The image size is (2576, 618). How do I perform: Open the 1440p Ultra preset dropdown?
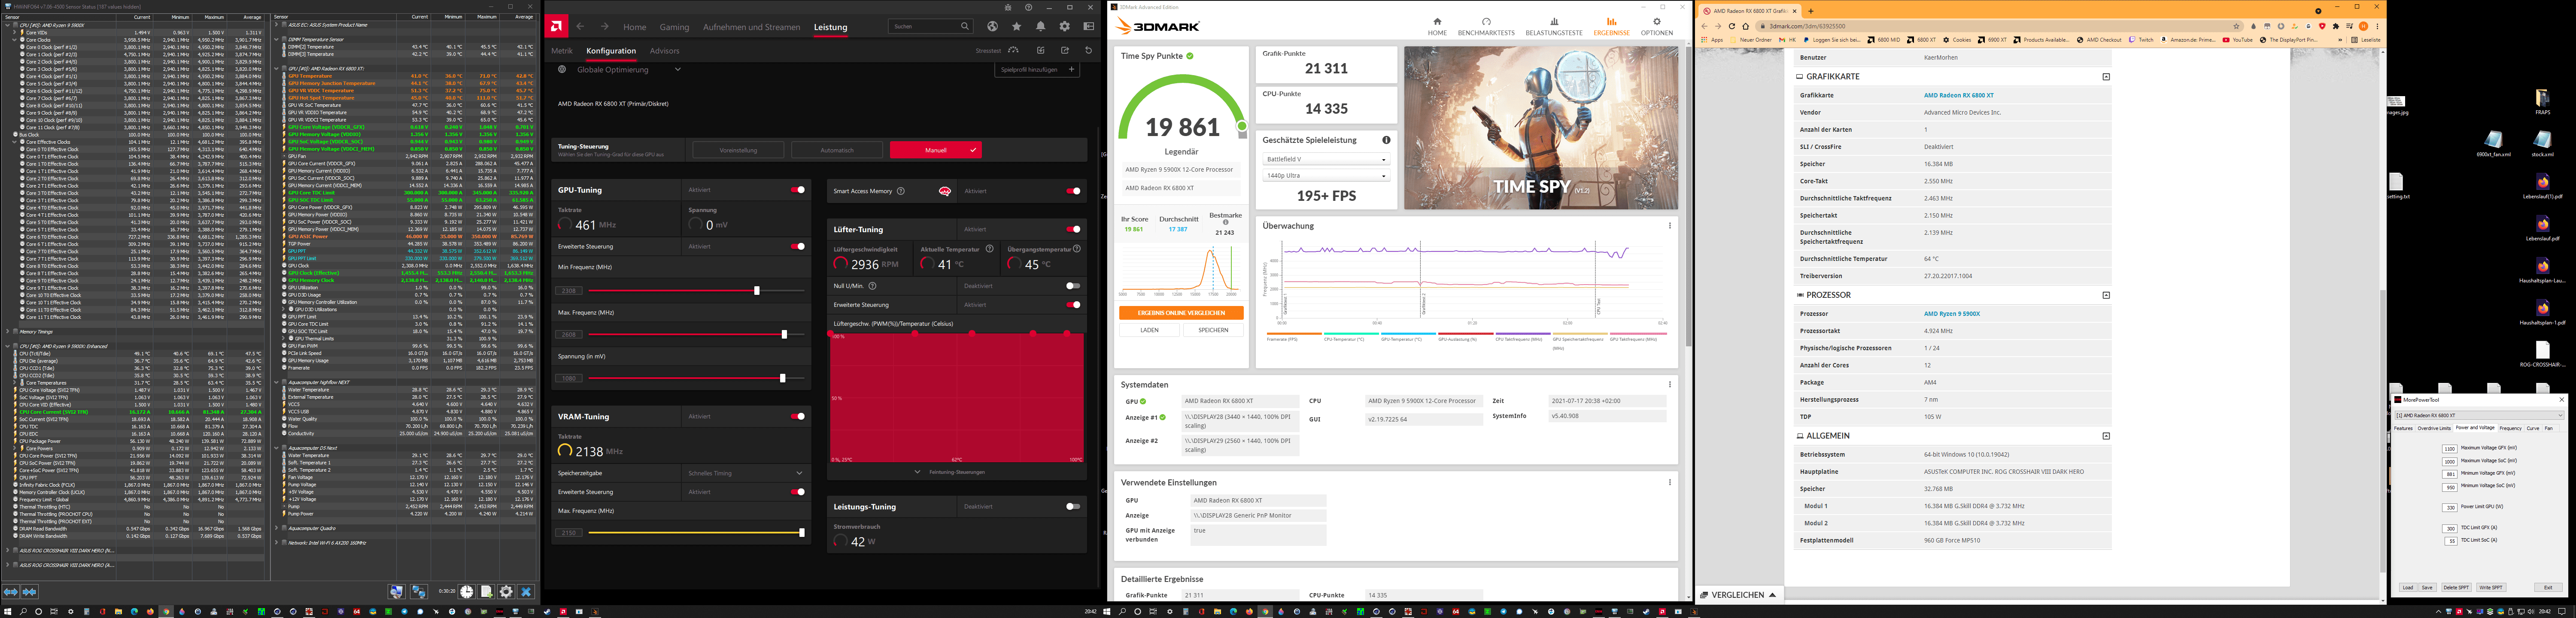tap(1326, 176)
